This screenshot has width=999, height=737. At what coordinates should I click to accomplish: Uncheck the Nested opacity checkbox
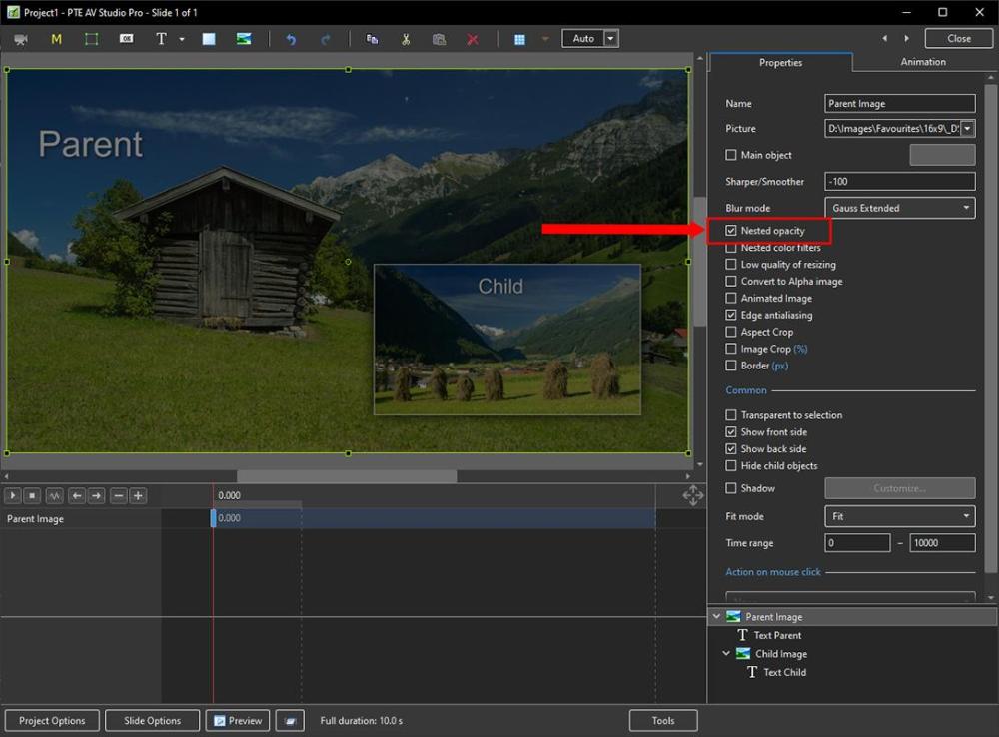(731, 231)
